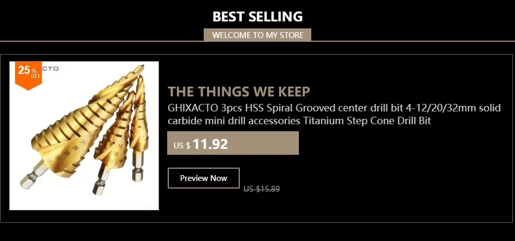This screenshot has width=515, height=241.
Task: Click the carbide mini drill accessories text line
Action: [x=299, y=121]
